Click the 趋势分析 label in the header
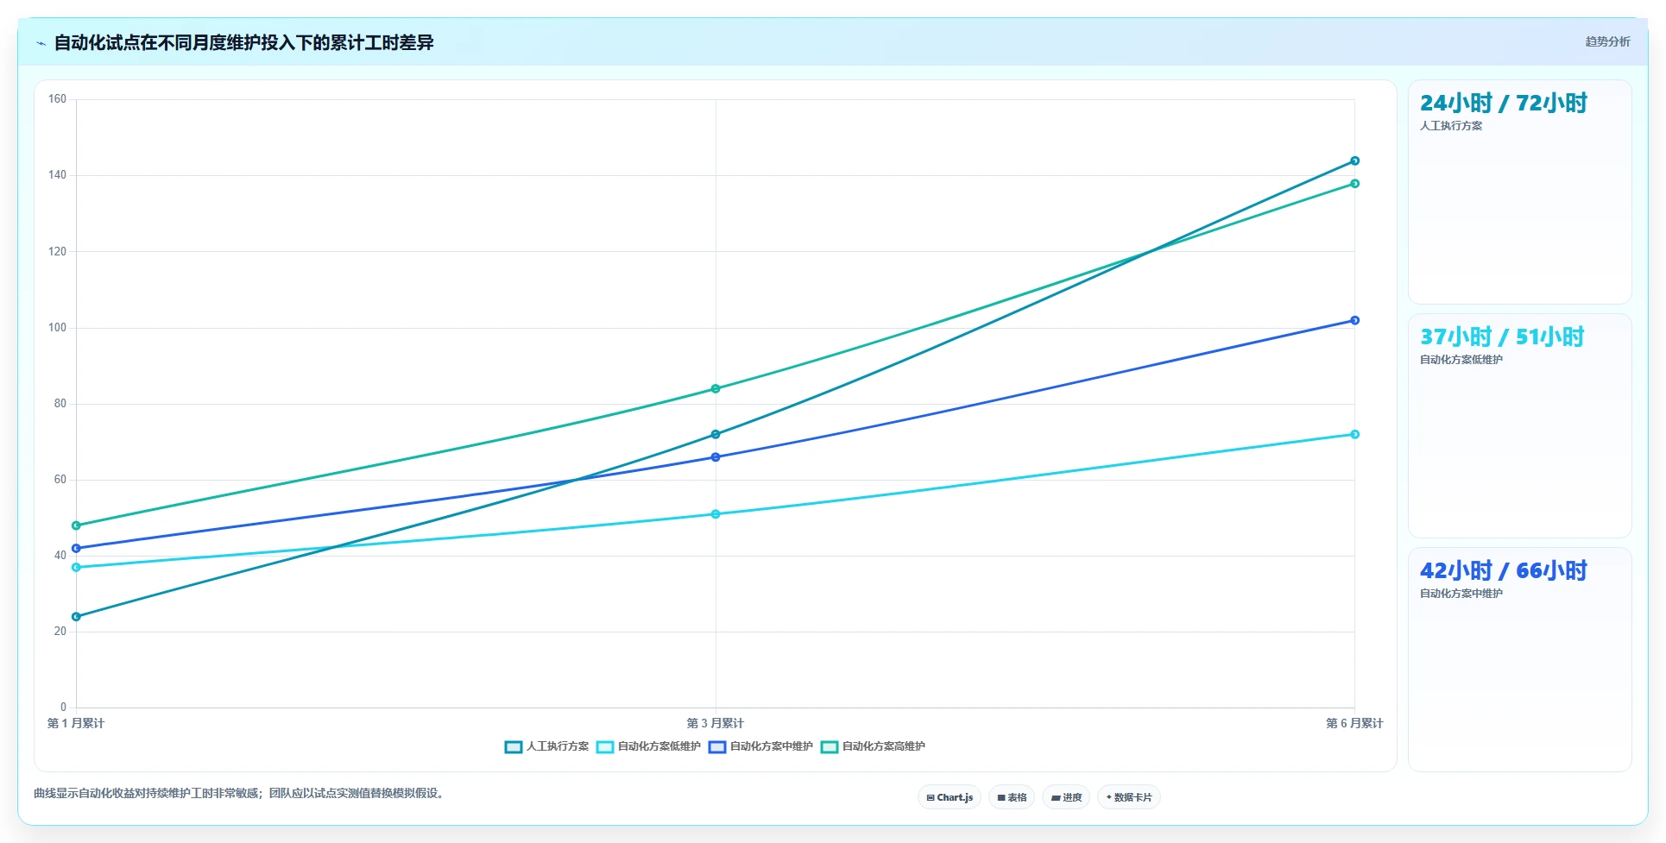The image size is (1666, 843). (1607, 41)
